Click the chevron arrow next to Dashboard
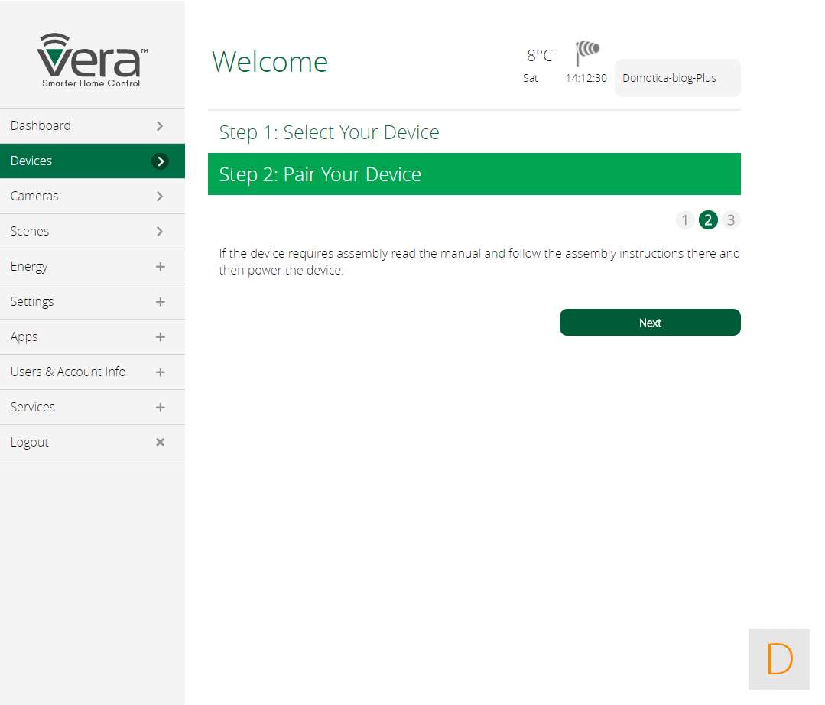Viewport: 825px width, 705px height. [160, 126]
